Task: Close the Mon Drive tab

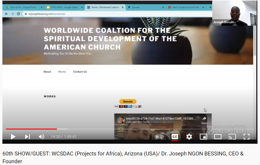Action: coord(42,7)
